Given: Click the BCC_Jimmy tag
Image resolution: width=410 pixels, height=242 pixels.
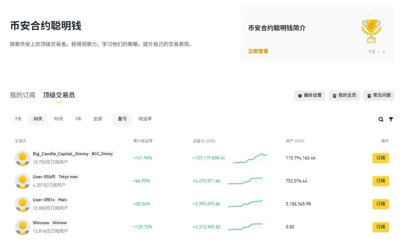Looking at the screenshot, I should click(102, 154).
